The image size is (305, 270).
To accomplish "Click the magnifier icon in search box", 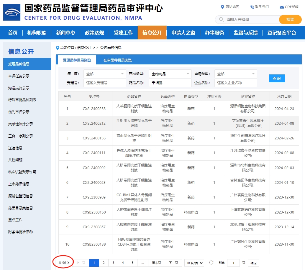I will pos(221,19).
